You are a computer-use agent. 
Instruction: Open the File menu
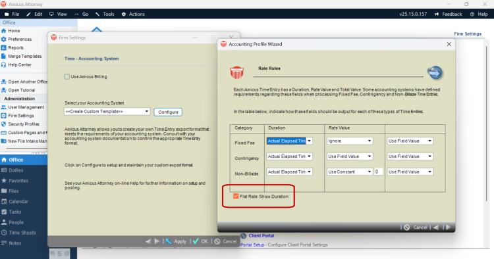click(12, 14)
